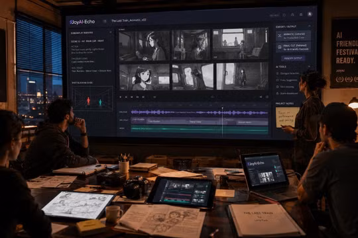Image resolution: width=358 pixels, height=238 pixels.
Task: Click the project title The Last Train_Animatic
Action: point(129,20)
